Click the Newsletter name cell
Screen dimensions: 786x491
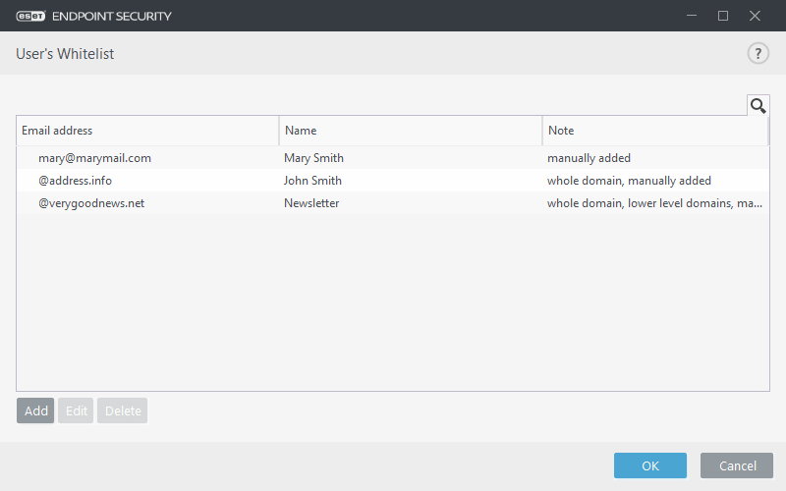pyautogui.click(x=311, y=203)
